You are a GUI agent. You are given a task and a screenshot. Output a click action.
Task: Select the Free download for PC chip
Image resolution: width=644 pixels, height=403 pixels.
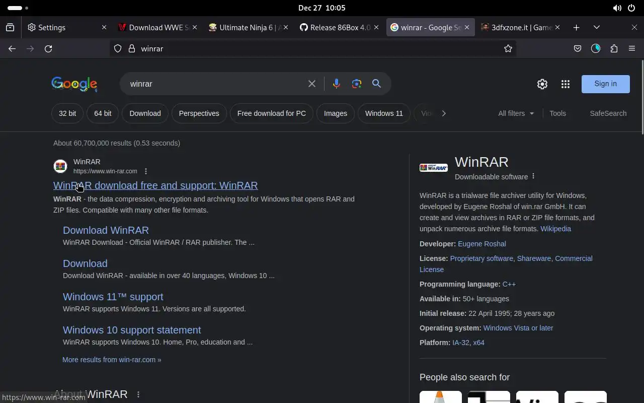coord(272,113)
